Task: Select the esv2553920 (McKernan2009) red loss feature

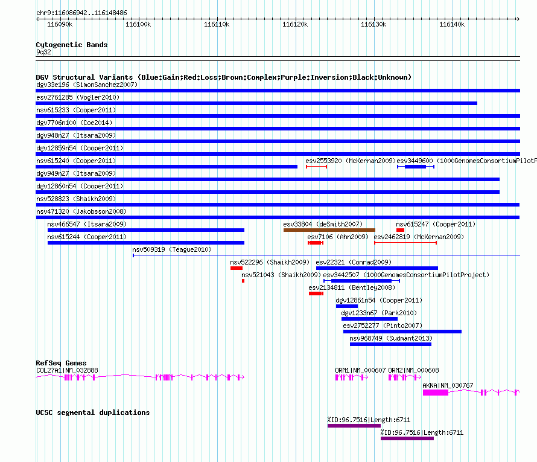Action: point(316,167)
